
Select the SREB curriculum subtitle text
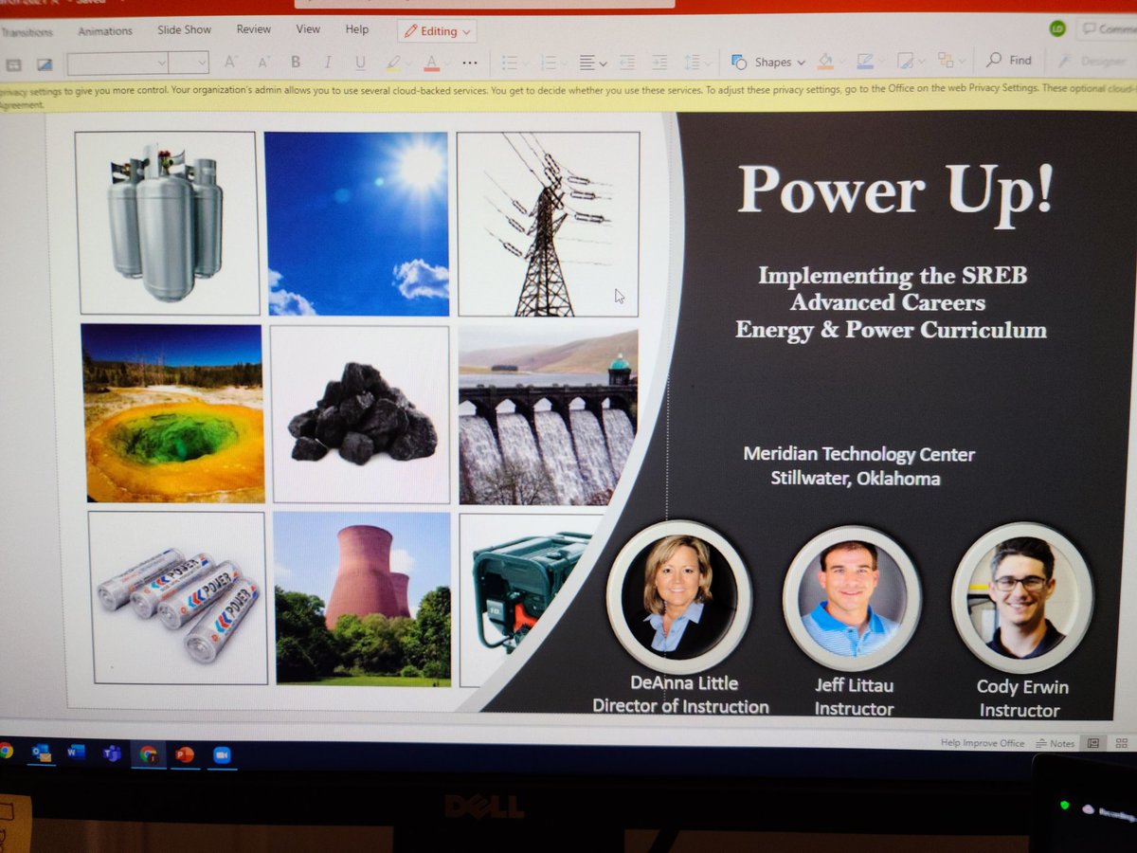pyautogui.click(x=892, y=303)
